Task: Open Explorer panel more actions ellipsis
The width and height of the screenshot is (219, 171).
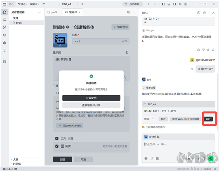Action: click(39, 12)
